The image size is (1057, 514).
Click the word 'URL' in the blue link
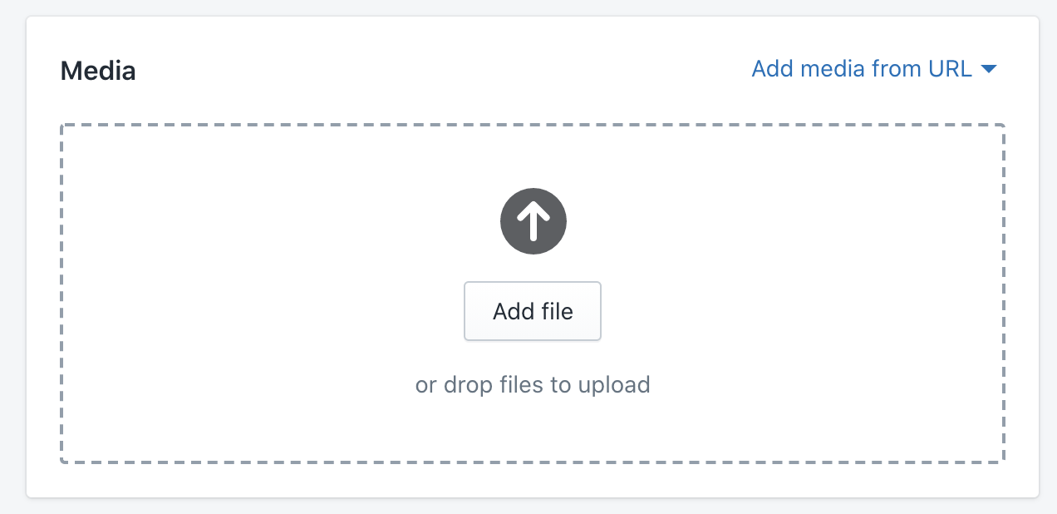pyautogui.click(x=950, y=69)
